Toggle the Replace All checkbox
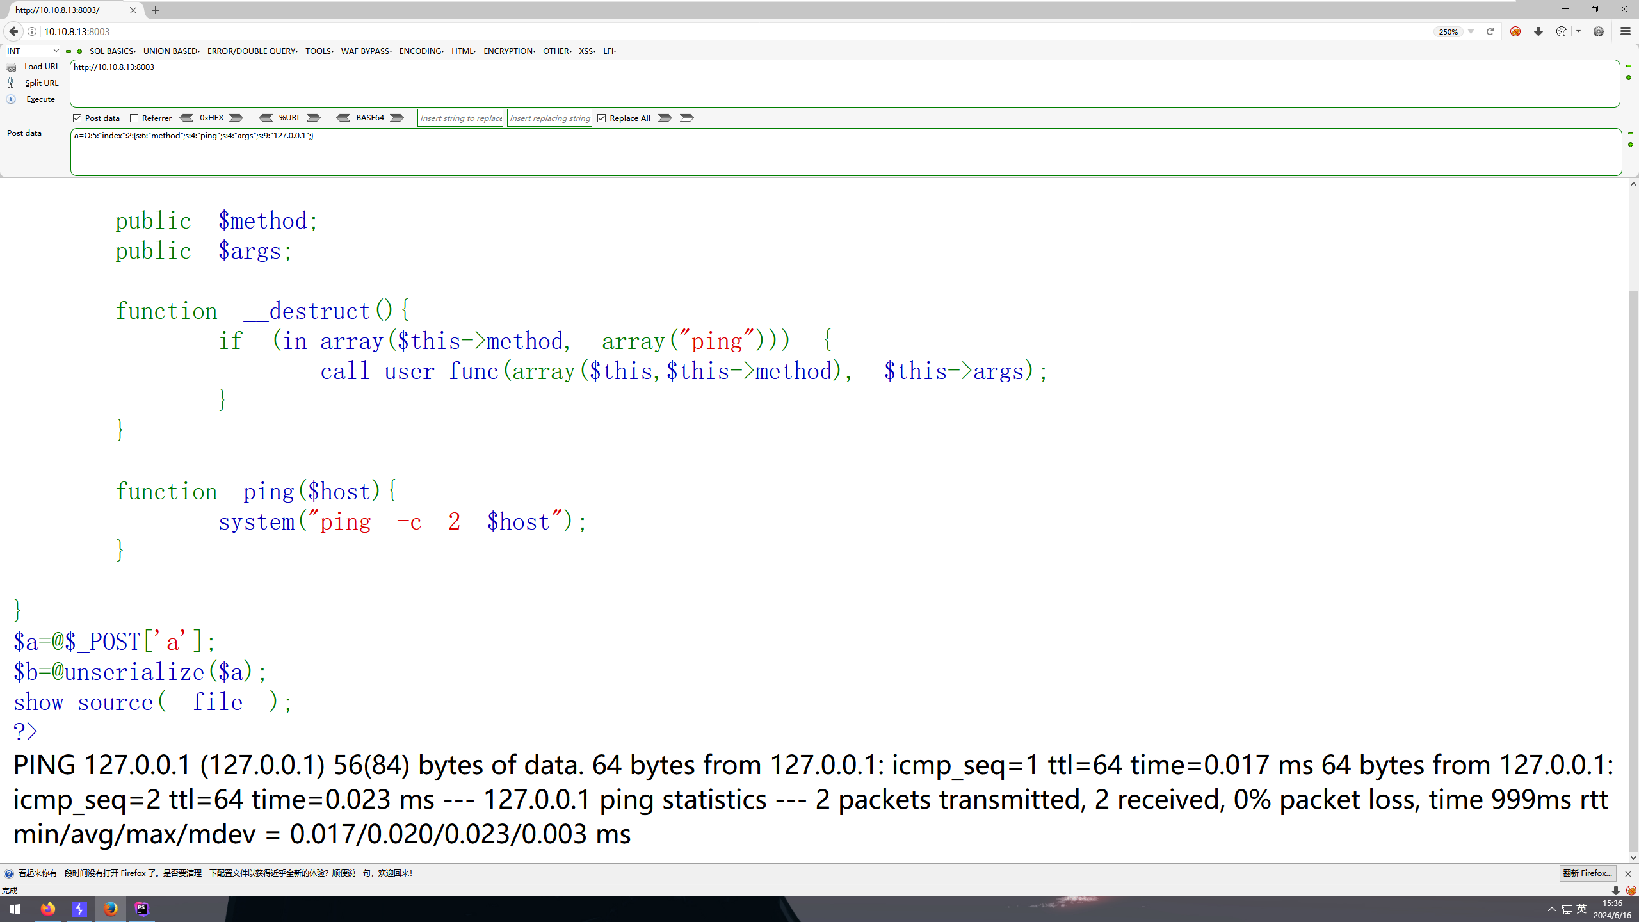The height and width of the screenshot is (922, 1639). (602, 118)
